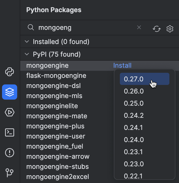Image resolution: width=179 pixels, height=183 pixels.
Task: Choose version 0.25.0 from the list
Action: tap(145, 103)
